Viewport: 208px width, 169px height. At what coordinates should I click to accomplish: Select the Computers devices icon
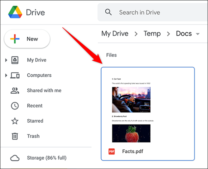[x=15, y=75]
